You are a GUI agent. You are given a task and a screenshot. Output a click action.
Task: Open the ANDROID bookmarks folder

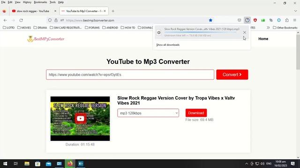(x=110, y=28)
